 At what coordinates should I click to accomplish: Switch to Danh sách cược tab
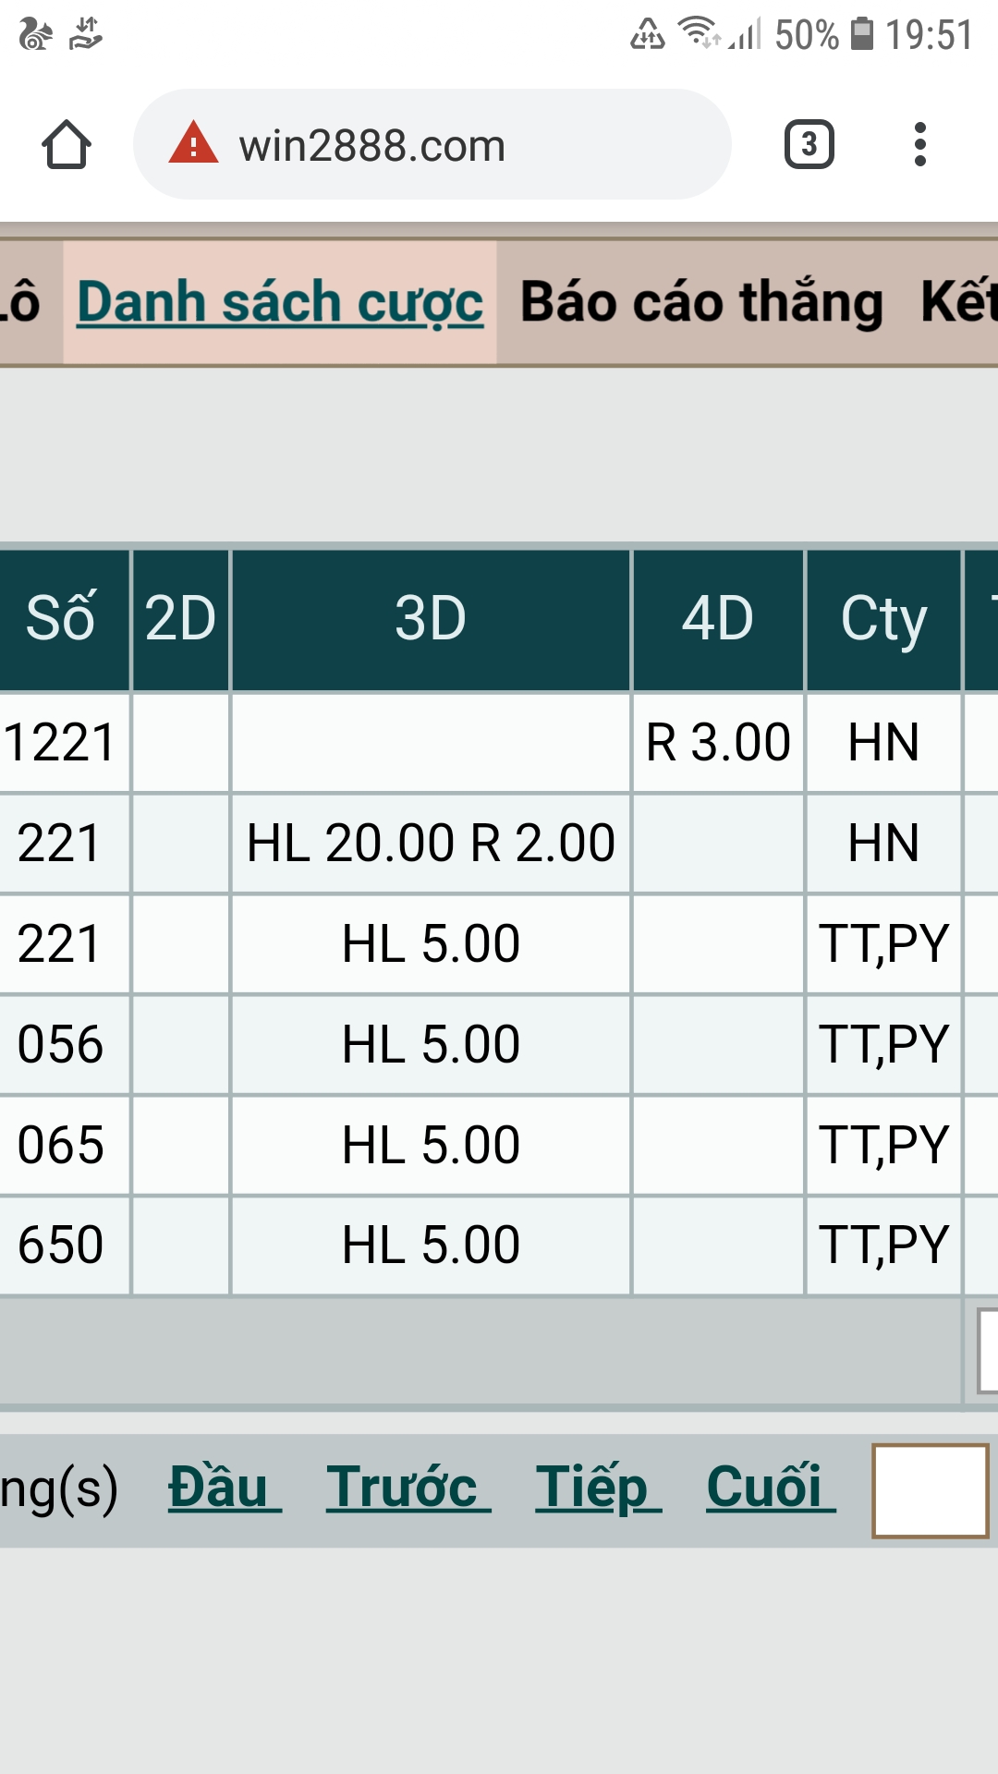tap(280, 303)
